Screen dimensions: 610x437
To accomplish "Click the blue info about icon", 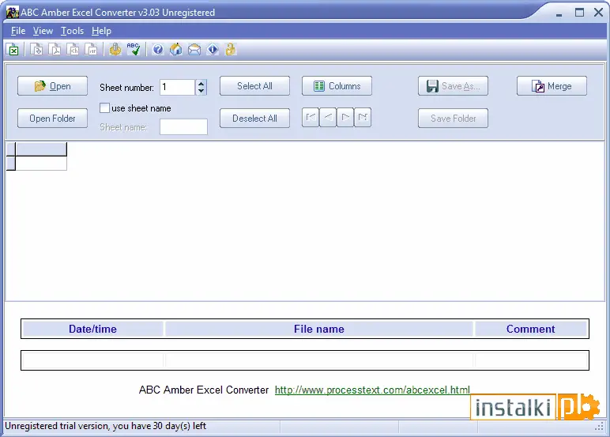I will [213, 50].
